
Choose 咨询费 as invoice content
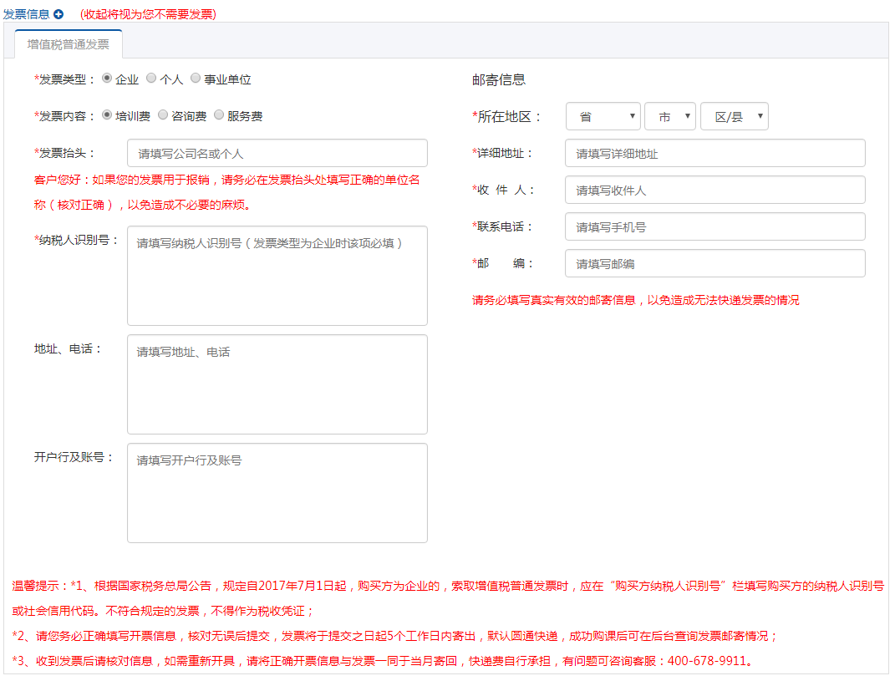[x=163, y=115]
